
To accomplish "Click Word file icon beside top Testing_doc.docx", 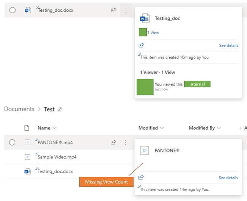I will (28, 10).
